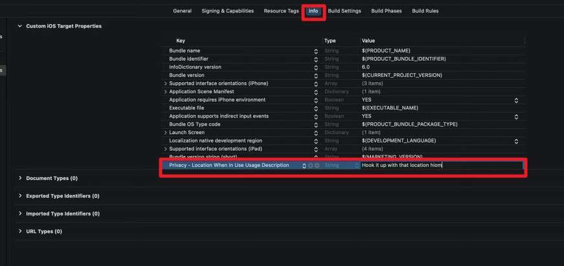Select the Info tab
Viewport: 564px width, 266px height.
pos(313,11)
